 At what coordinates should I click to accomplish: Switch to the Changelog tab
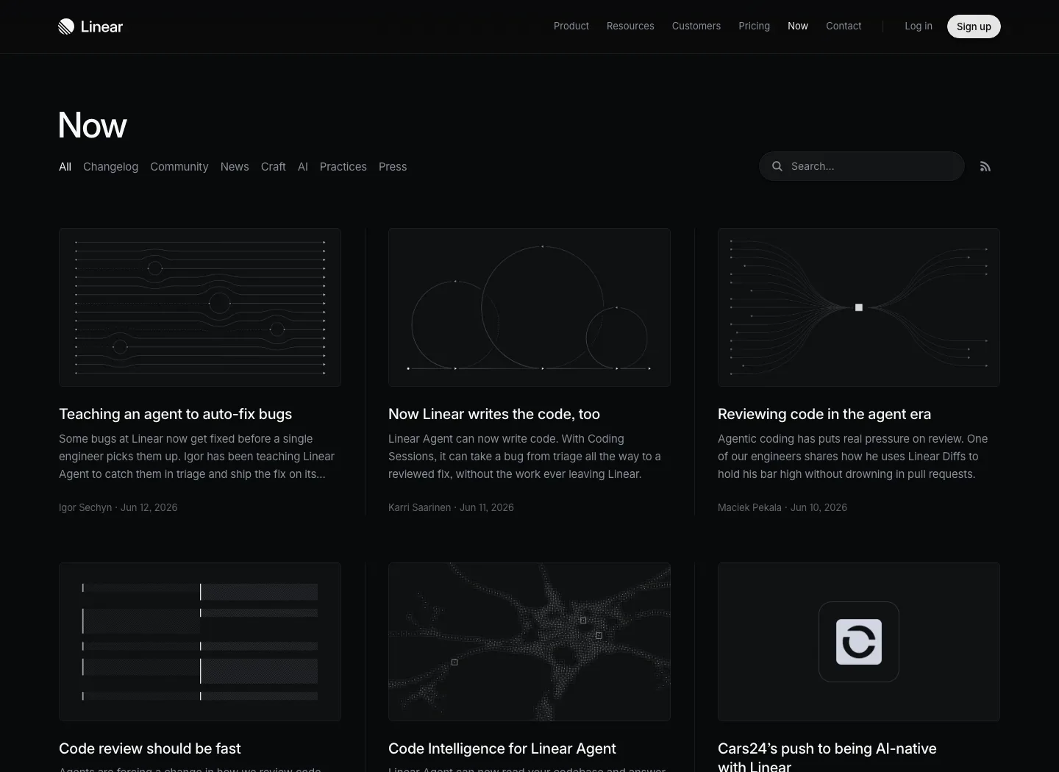110,167
